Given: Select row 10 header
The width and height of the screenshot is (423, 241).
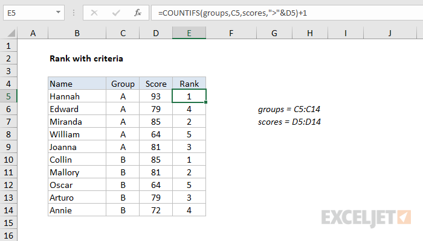Looking at the screenshot, I should click(x=8, y=160).
